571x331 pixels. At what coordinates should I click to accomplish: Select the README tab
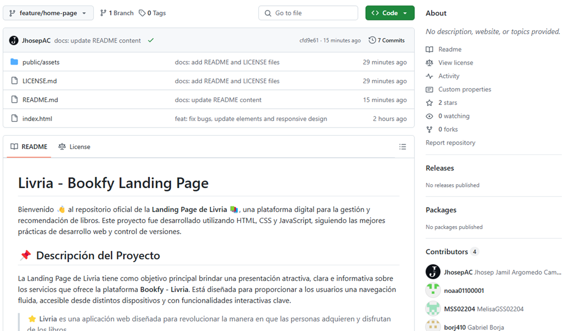(x=29, y=147)
